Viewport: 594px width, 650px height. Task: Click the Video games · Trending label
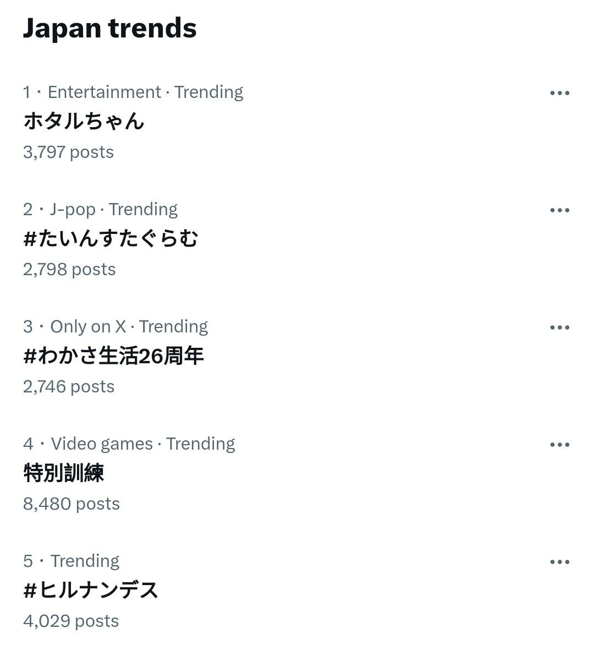pyautogui.click(x=142, y=444)
